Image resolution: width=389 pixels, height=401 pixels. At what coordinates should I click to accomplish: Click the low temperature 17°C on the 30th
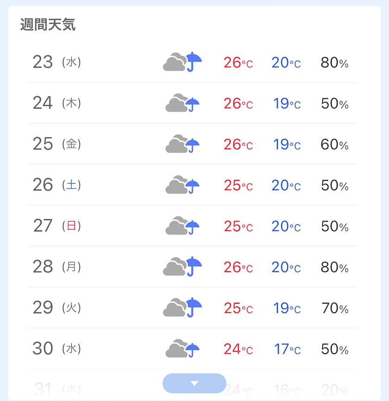287,349
